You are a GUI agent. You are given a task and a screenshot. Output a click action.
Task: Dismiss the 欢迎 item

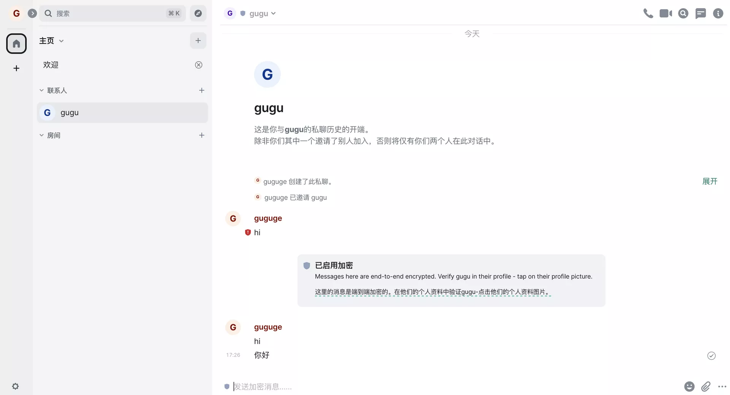coord(198,65)
